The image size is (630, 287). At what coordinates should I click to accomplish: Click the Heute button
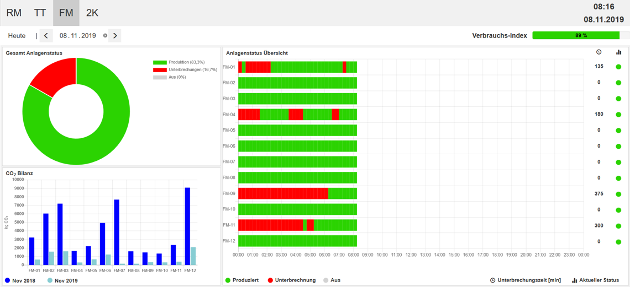17,36
